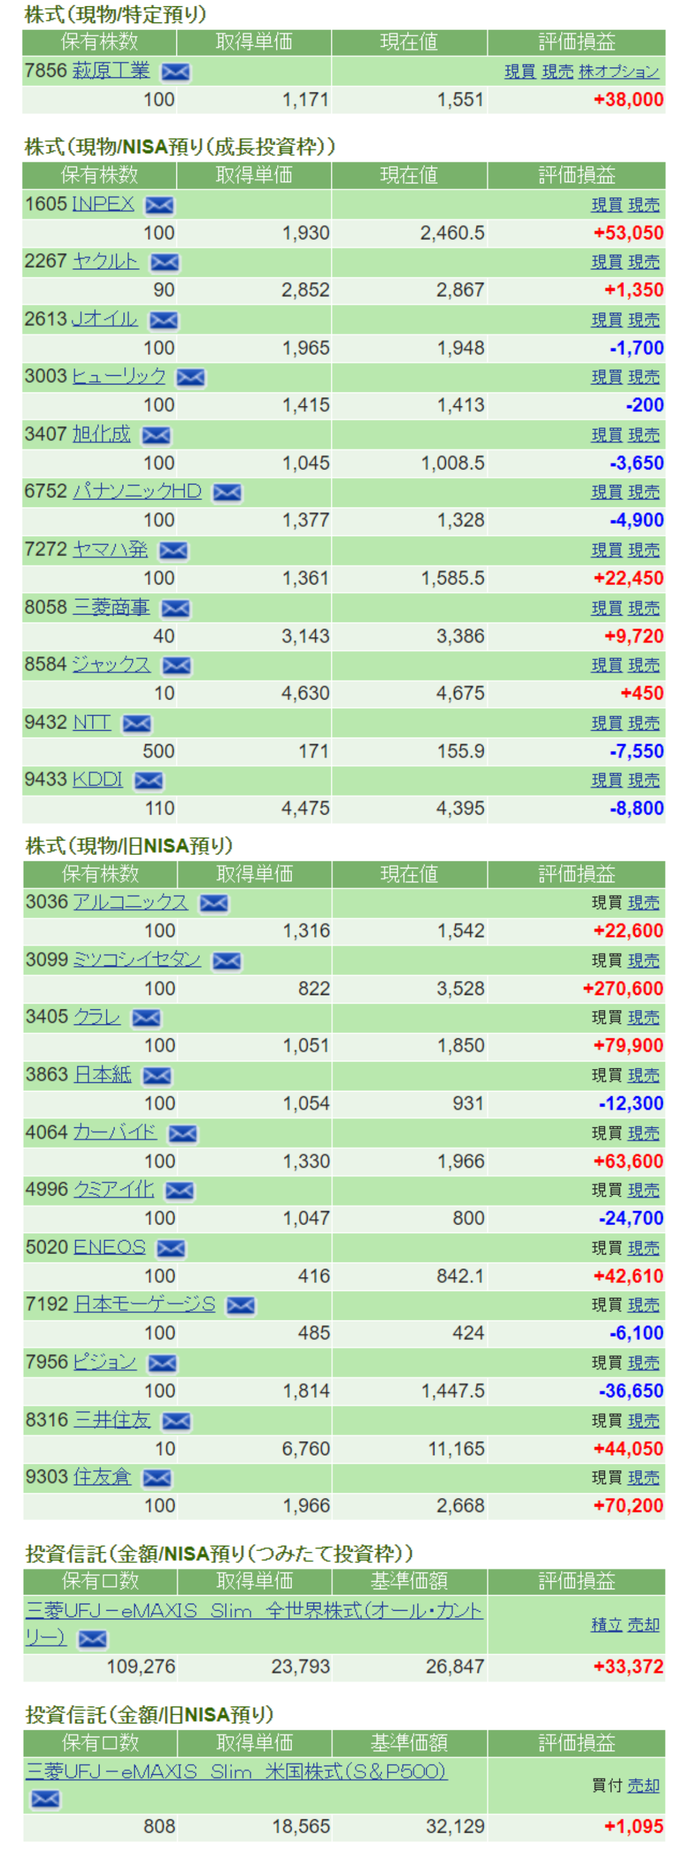Click the mail icon next to ENEOS

pos(171,1249)
